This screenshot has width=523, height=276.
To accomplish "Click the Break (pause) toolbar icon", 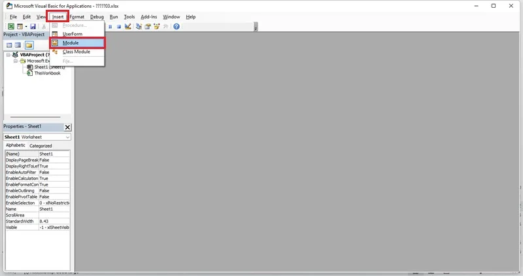I will (110, 27).
